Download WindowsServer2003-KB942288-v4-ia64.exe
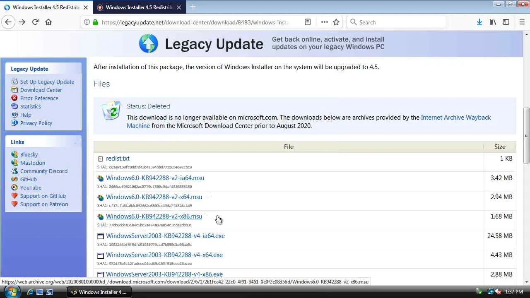The image size is (530, 298). (x=165, y=236)
